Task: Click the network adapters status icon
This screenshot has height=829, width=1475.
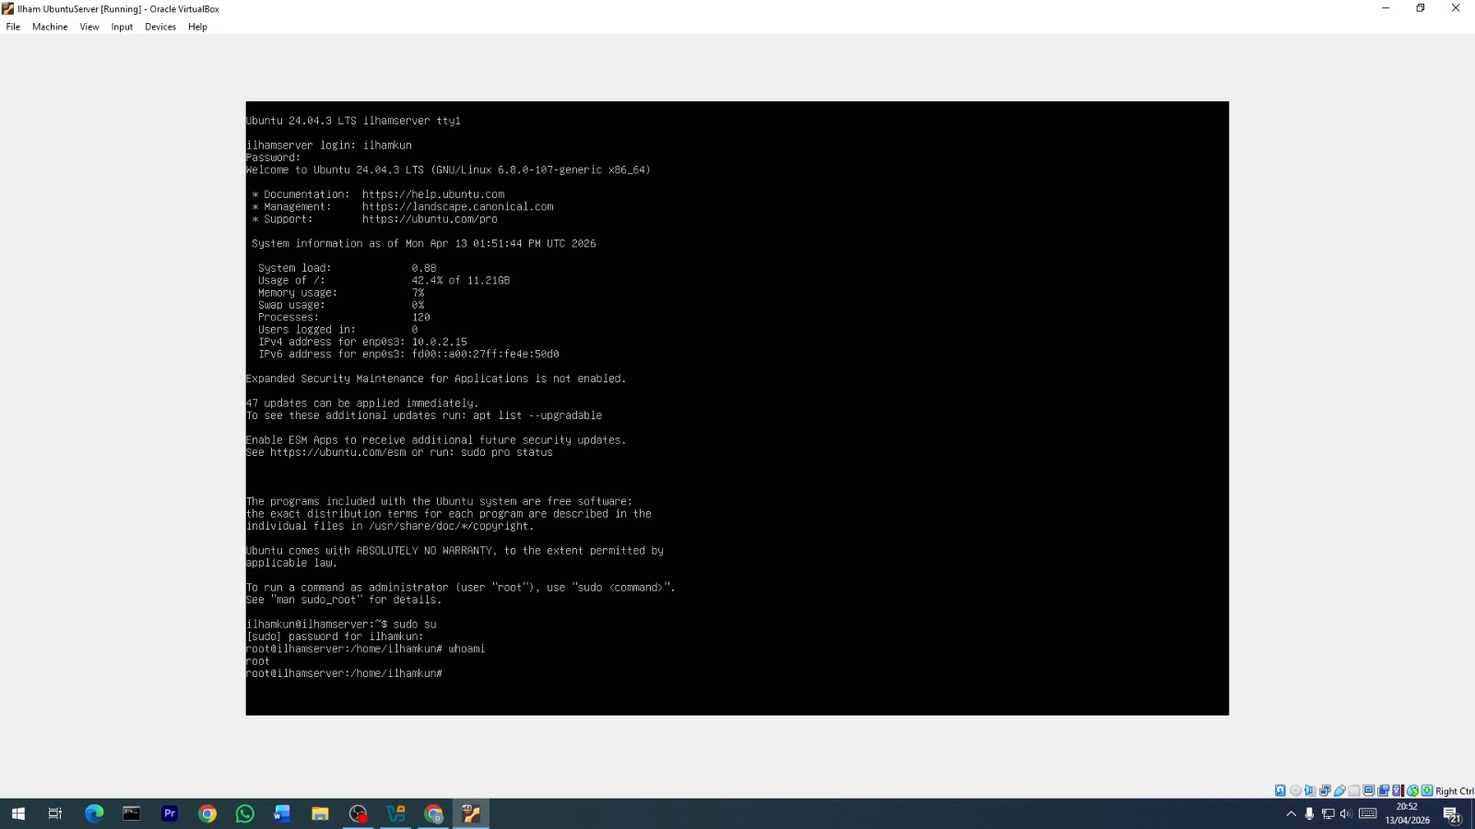Action: point(1325,790)
